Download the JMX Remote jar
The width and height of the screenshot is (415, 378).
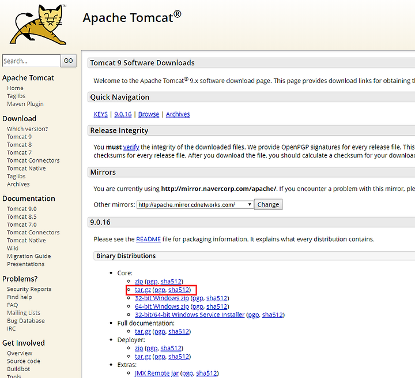[x=157, y=373]
